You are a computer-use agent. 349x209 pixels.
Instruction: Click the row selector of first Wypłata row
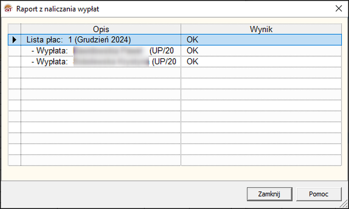click(x=14, y=51)
